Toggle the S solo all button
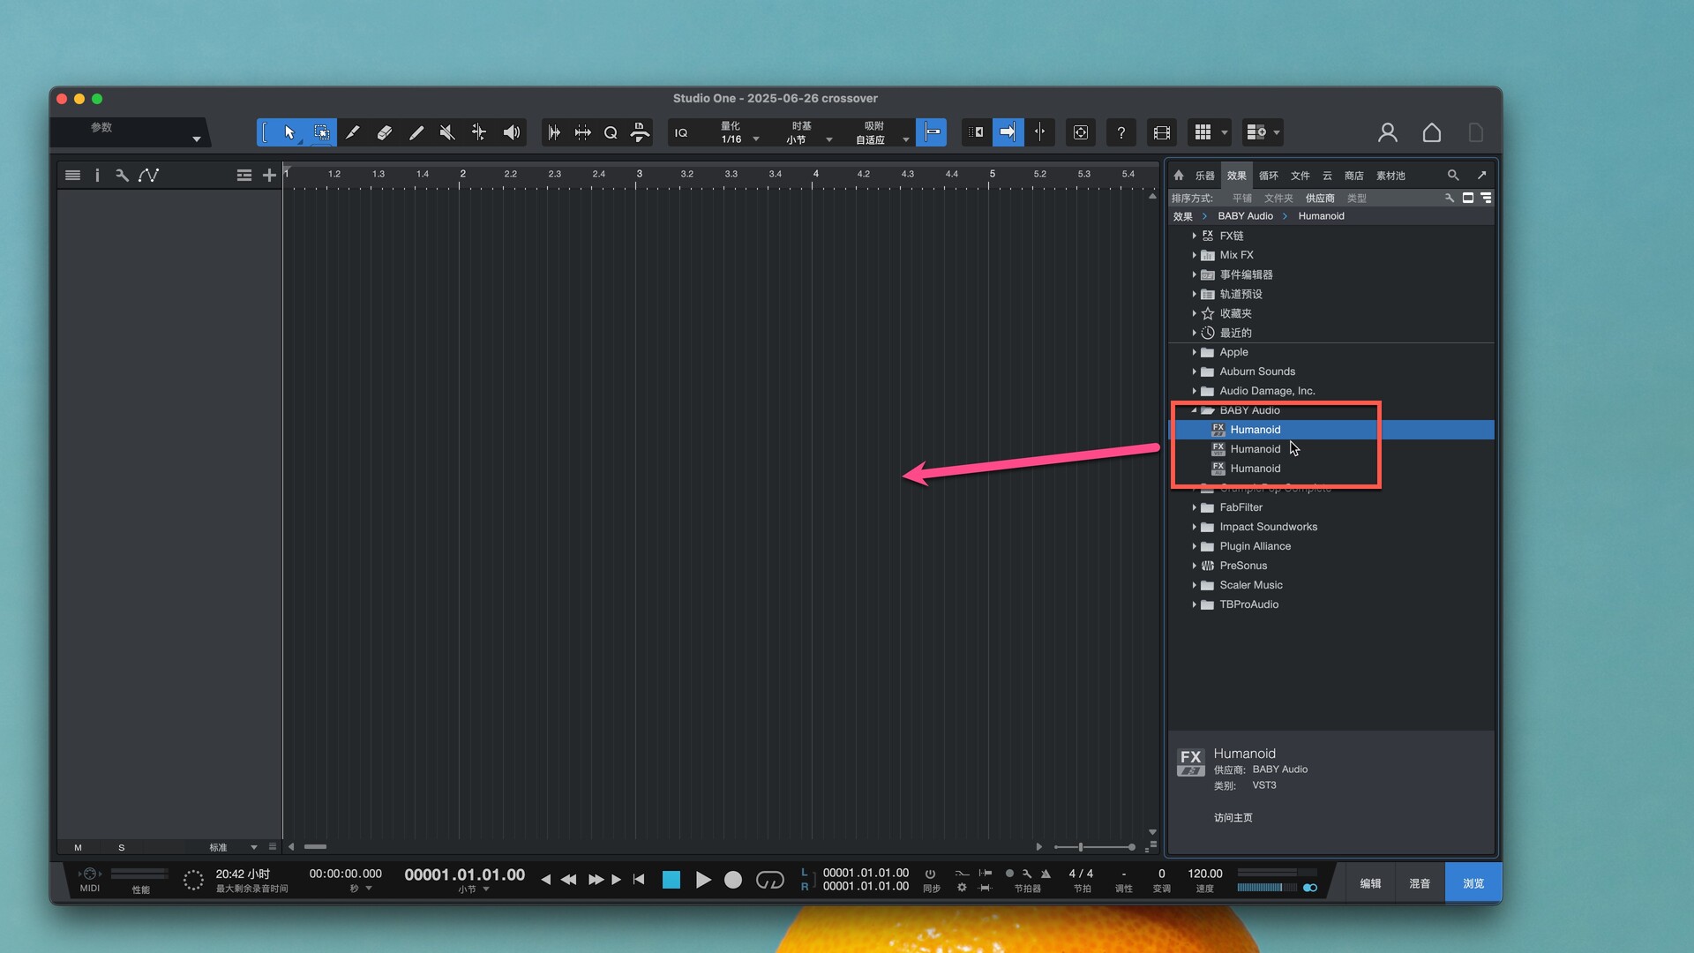 click(121, 848)
